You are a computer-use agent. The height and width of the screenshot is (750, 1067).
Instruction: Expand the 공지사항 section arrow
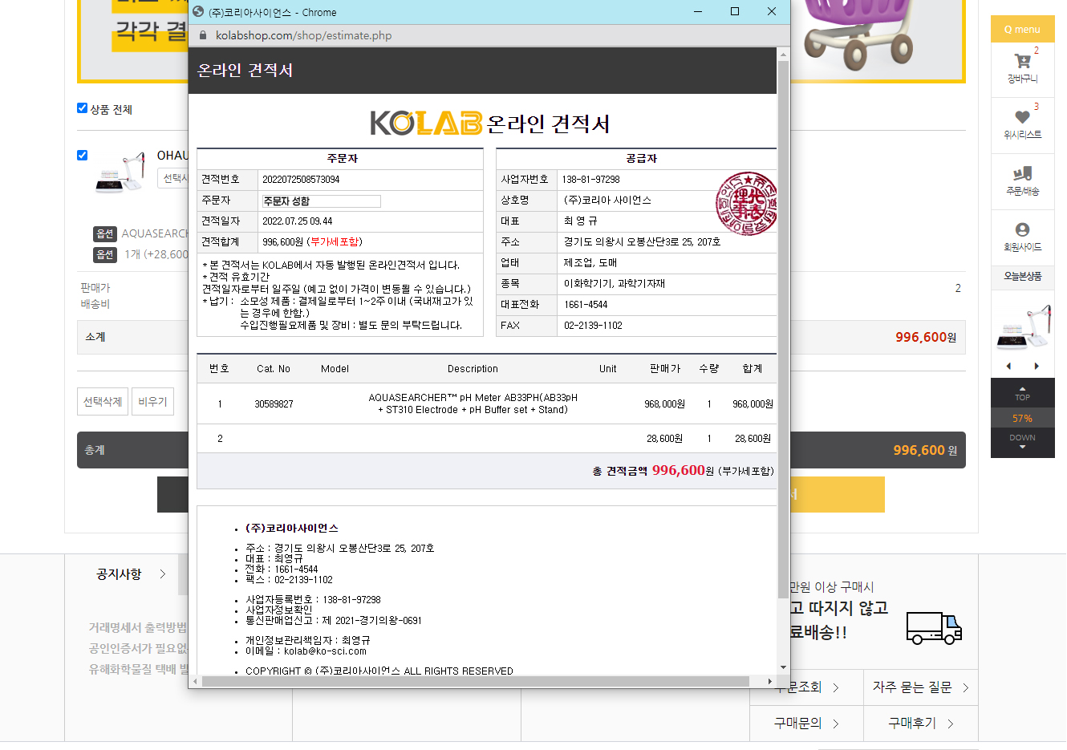[163, 574]
